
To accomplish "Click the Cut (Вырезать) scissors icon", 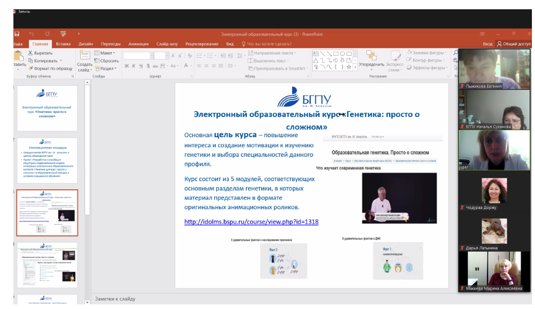I will [30, 53].
